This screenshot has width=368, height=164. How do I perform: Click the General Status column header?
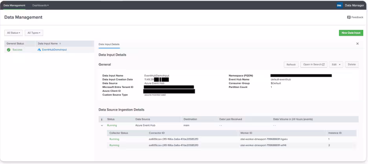tap(15, 44)
